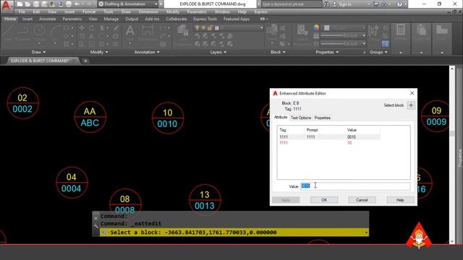Expand the Layers panel flyout
463x260 pixels.
218,52
